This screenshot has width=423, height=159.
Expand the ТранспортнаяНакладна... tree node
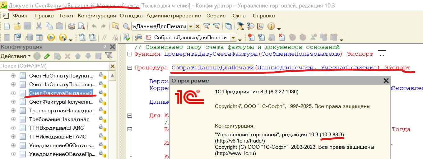[x=13, y=110]
